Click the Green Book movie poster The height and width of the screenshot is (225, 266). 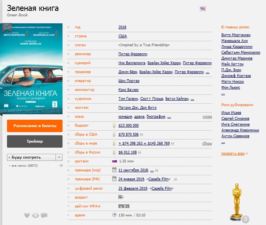click(x=31, y=69)
